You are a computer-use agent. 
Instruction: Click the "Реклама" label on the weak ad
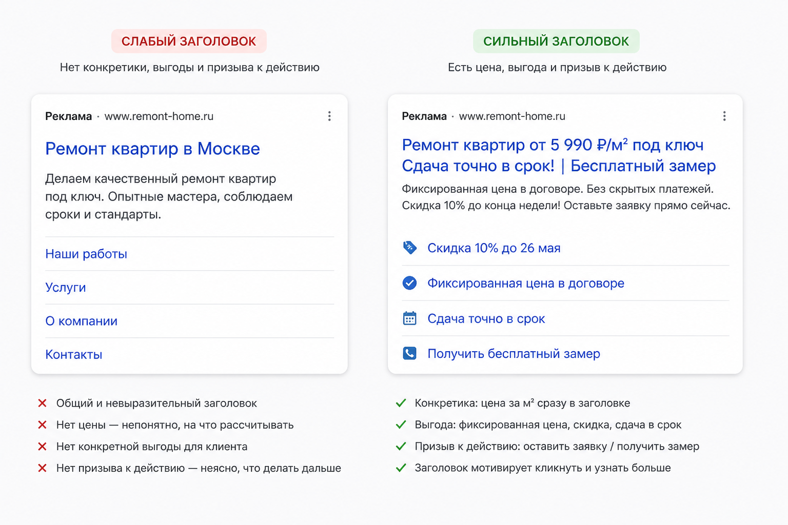click(x=69, y=116)
